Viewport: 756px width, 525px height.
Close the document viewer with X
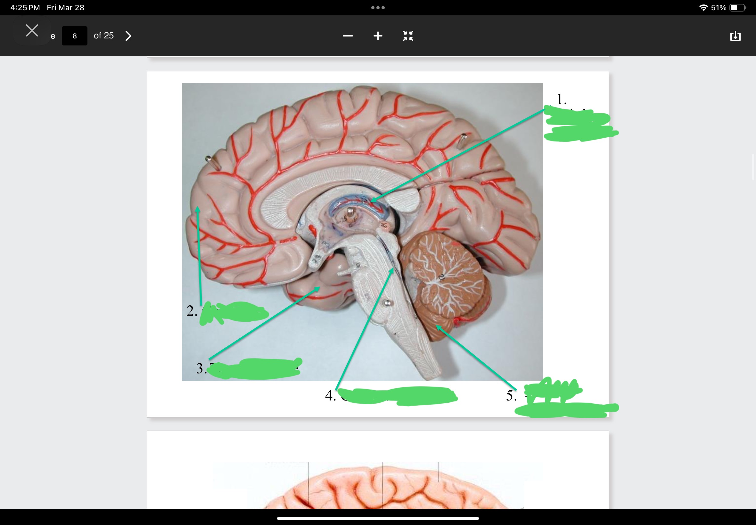click(32, 31)
